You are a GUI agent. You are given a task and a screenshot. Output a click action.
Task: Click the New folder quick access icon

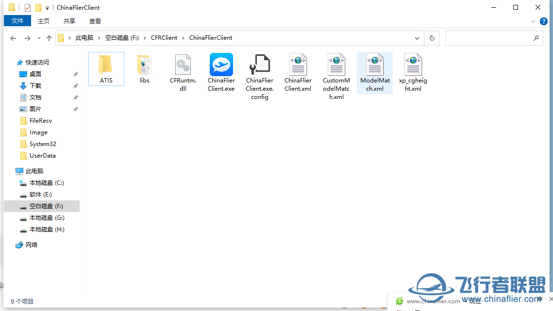38,7
